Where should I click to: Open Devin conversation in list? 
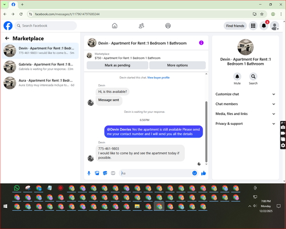pyautogui.click(x=40, y=51)
